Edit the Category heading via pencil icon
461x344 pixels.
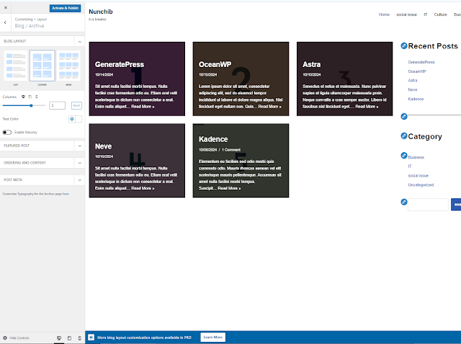[404, 136]
